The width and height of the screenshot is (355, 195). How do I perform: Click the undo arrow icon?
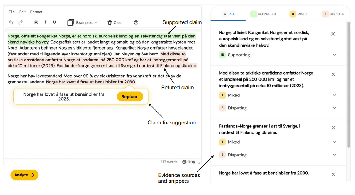11,22
